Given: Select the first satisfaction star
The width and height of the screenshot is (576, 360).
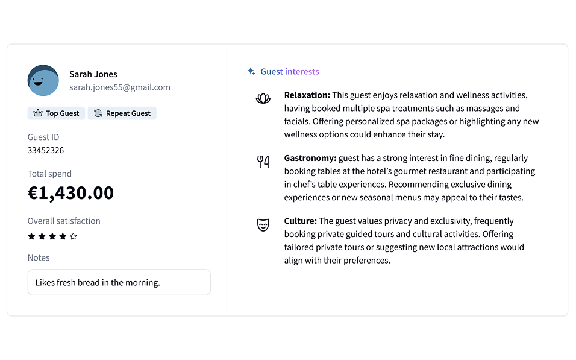Looking at the screenshot, I should click(31, 236).
